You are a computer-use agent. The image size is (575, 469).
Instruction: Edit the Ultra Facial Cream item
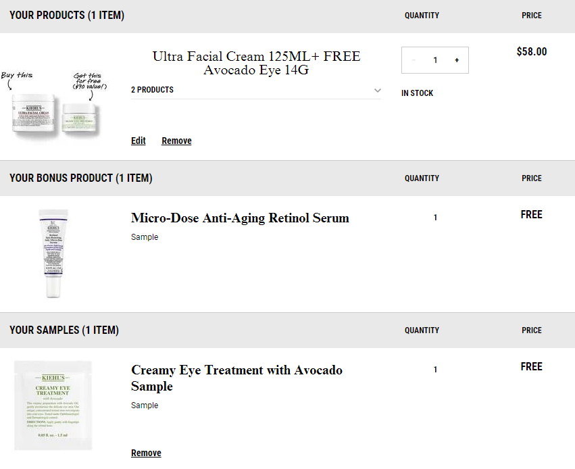(x=139, y=141)
